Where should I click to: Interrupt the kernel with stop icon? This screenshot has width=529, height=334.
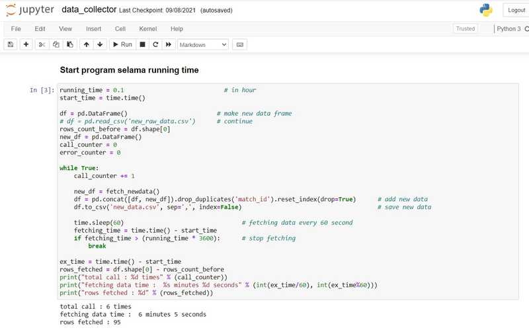[142, 44]
